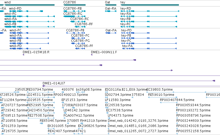Select transcript wnd-RC
The width and height of the screenshot is (220, 135).
point(10,14)
